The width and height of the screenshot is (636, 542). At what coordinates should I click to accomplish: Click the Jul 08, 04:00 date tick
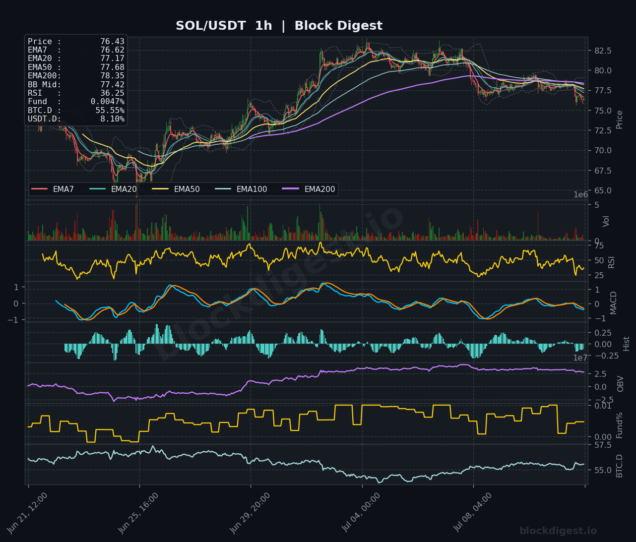[x=473, y=513]
